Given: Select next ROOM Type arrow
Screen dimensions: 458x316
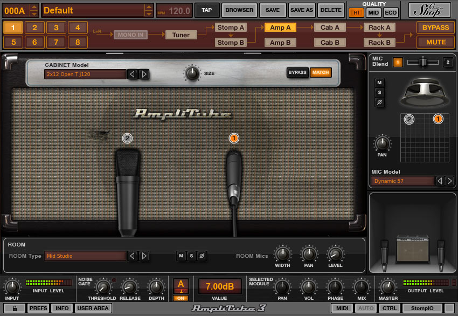Looking at the screenshot, I should tap(144, 256).
